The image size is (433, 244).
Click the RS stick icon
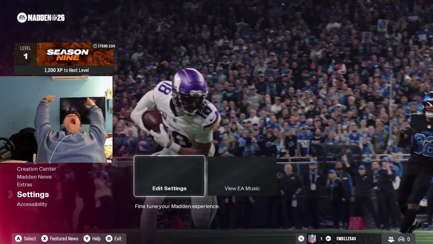tap(391, 239)
